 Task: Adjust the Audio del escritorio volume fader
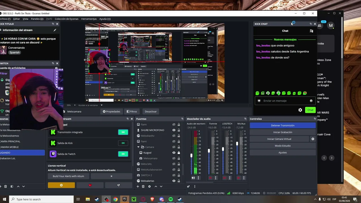[191, 155]
